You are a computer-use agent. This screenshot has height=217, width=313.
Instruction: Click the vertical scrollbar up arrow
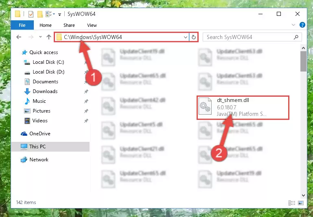coord(303,48)
